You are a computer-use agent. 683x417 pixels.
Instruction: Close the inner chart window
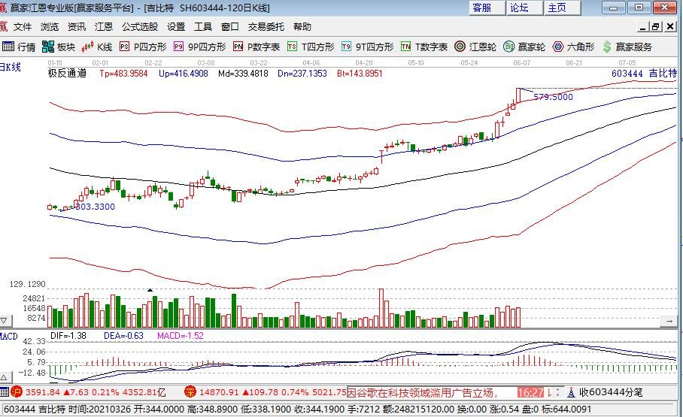pos(670,26)
